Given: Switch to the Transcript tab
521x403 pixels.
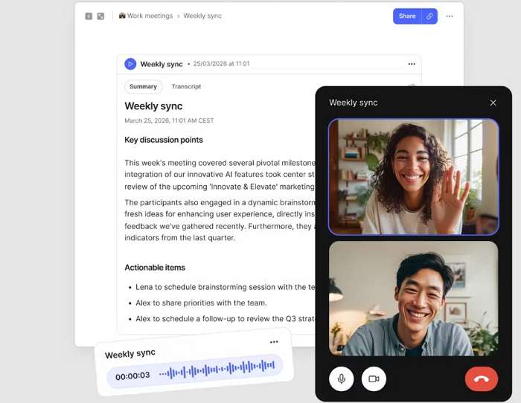Looking at the screenshot, I should (x=186, y=87).
